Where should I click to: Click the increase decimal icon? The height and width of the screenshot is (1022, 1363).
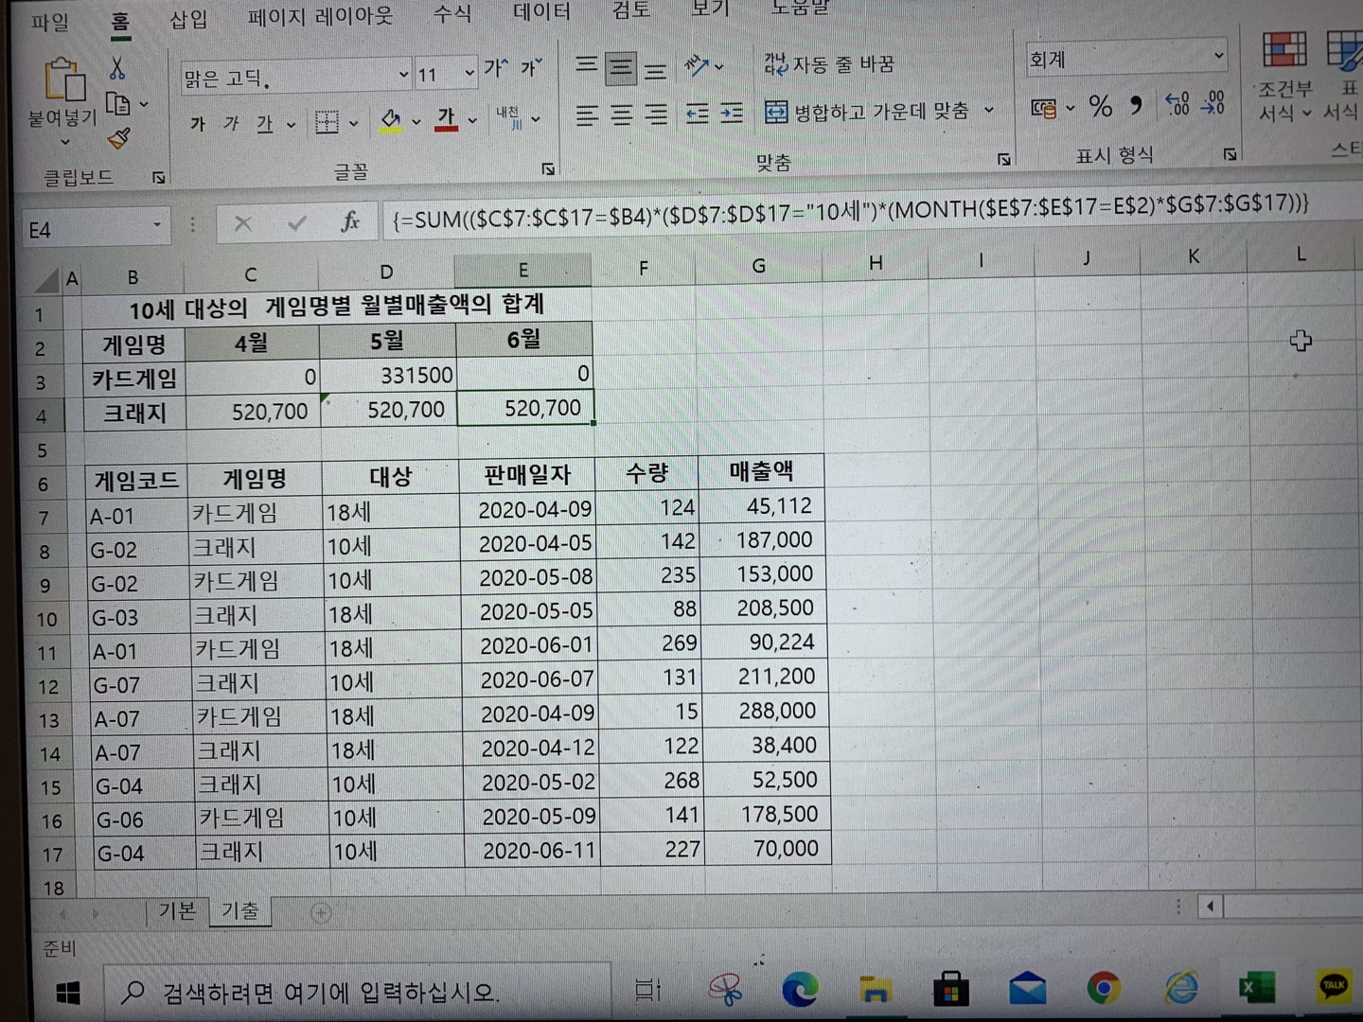1177,104
